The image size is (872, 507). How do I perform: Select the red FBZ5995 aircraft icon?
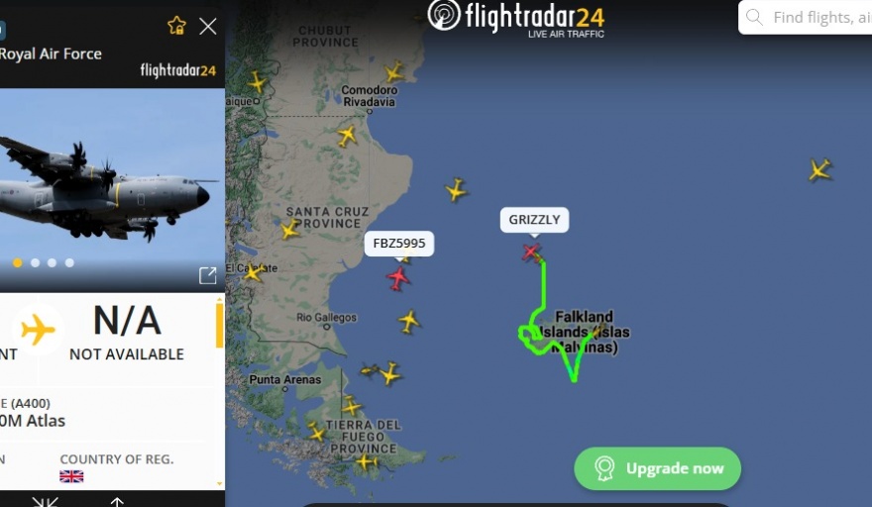tap(398, 278)
